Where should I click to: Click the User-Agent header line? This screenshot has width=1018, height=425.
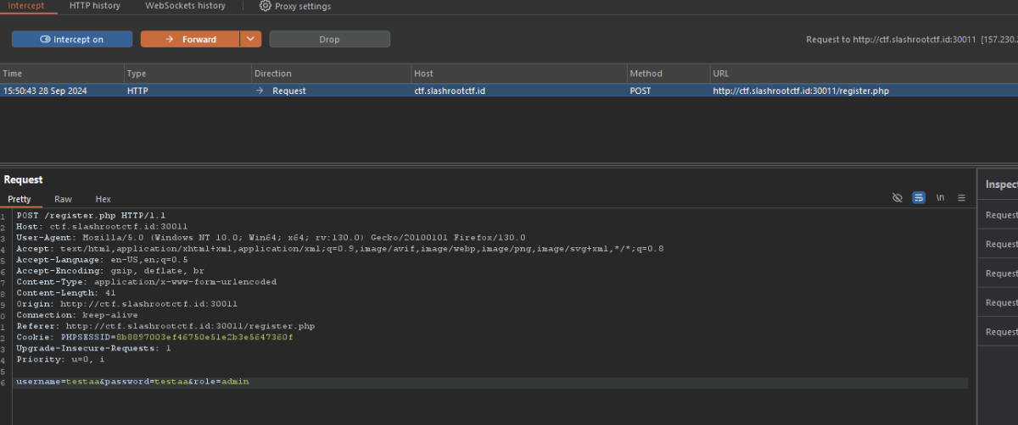tap(271, 238)
